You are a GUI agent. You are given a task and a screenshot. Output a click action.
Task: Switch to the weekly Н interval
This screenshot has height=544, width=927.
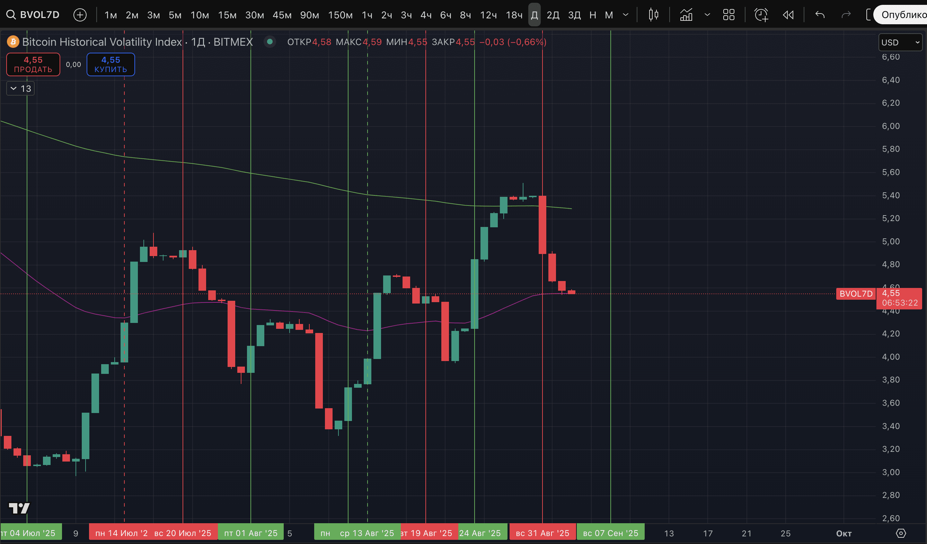pos(592,15)
